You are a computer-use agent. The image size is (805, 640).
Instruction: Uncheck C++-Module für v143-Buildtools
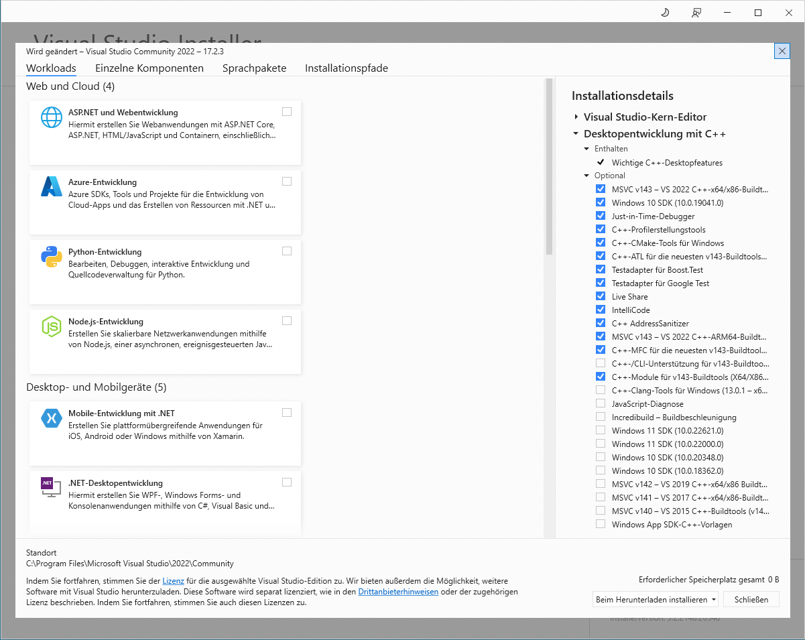point(601,377)
